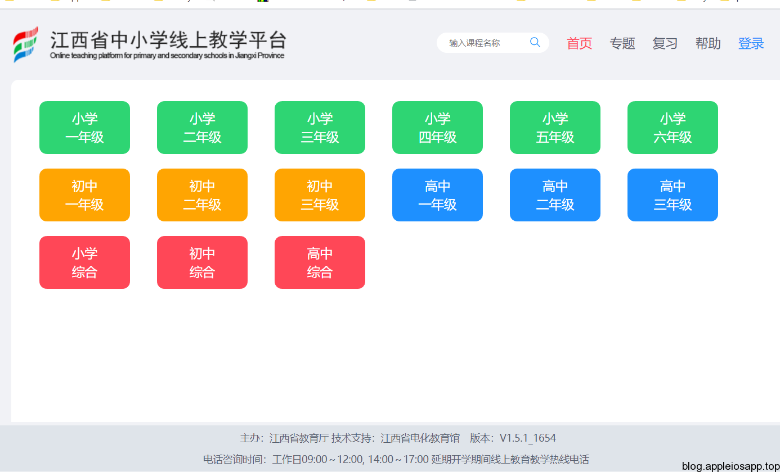Open the 复习 navigation item
Image resolution: width=780 pixels, height=472 pixels.
point(665,43)
